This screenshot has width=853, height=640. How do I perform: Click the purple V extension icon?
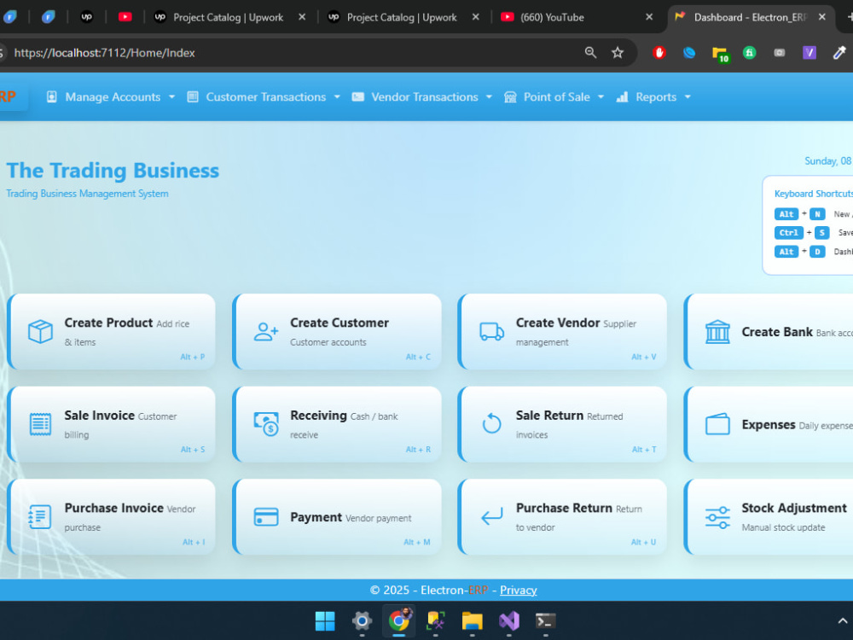tap(809, 53)
